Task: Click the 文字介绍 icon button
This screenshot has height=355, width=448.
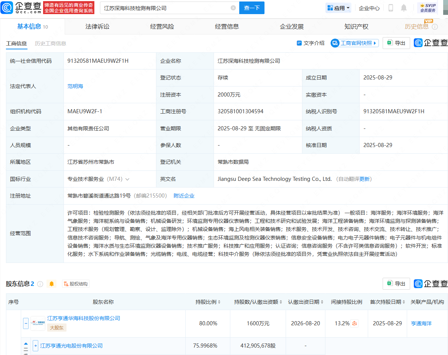Action: click(x=311, y=43)
